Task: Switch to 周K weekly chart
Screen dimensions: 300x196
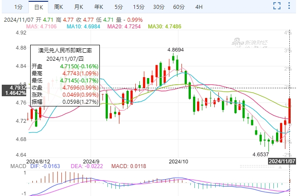Action: [59, 7]
